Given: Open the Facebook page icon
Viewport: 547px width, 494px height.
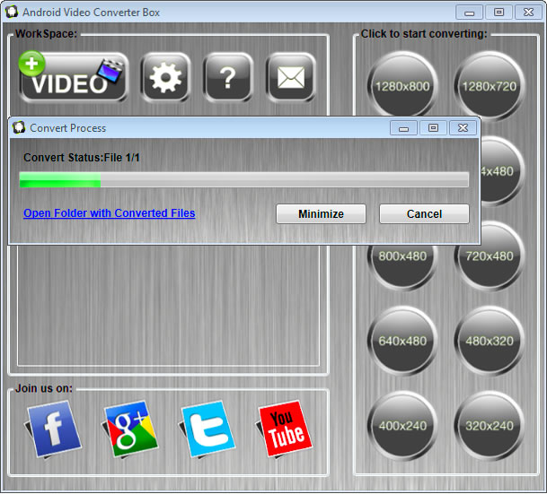Looking at the screenshot, I should pyautogui.click(x=53, y=429).
